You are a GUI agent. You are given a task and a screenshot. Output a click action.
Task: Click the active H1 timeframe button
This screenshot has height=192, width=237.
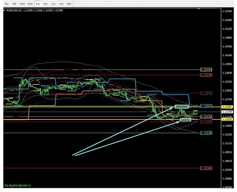click(x=38, y=4)
